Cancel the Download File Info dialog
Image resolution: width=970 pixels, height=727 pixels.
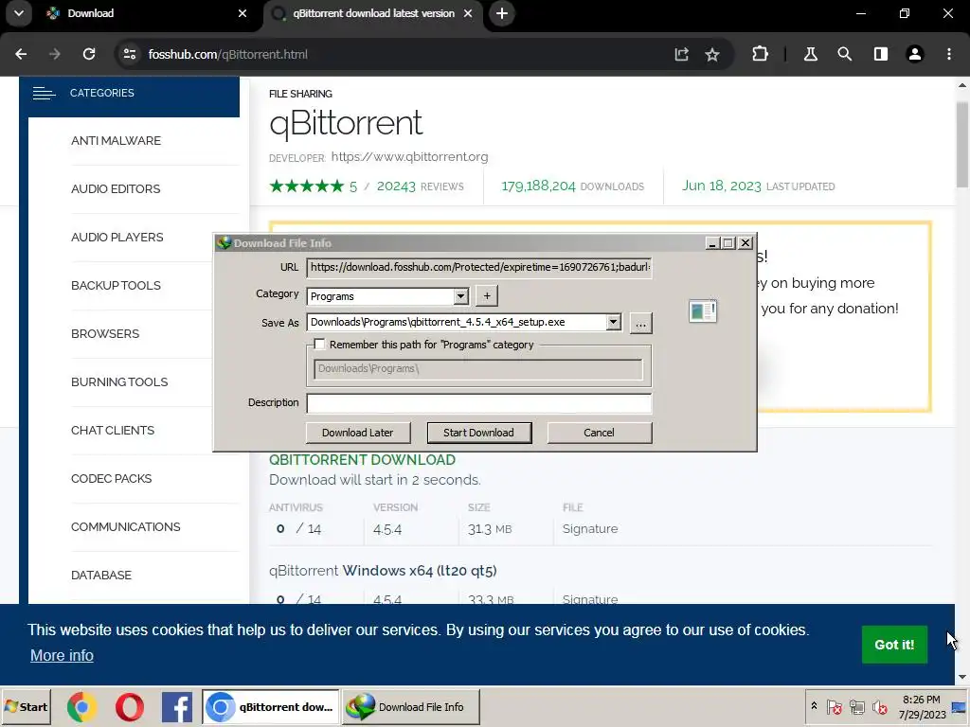pyautogui.click(x=599, y=433)
